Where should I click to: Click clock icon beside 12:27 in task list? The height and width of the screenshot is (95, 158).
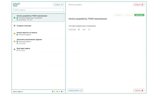point(28,20)
